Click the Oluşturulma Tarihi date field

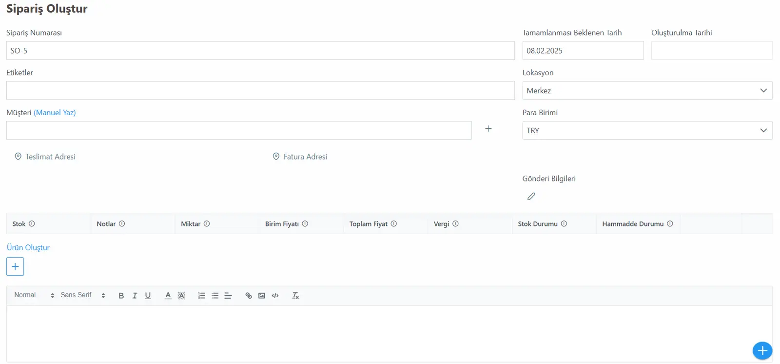(x=712, y=50)
